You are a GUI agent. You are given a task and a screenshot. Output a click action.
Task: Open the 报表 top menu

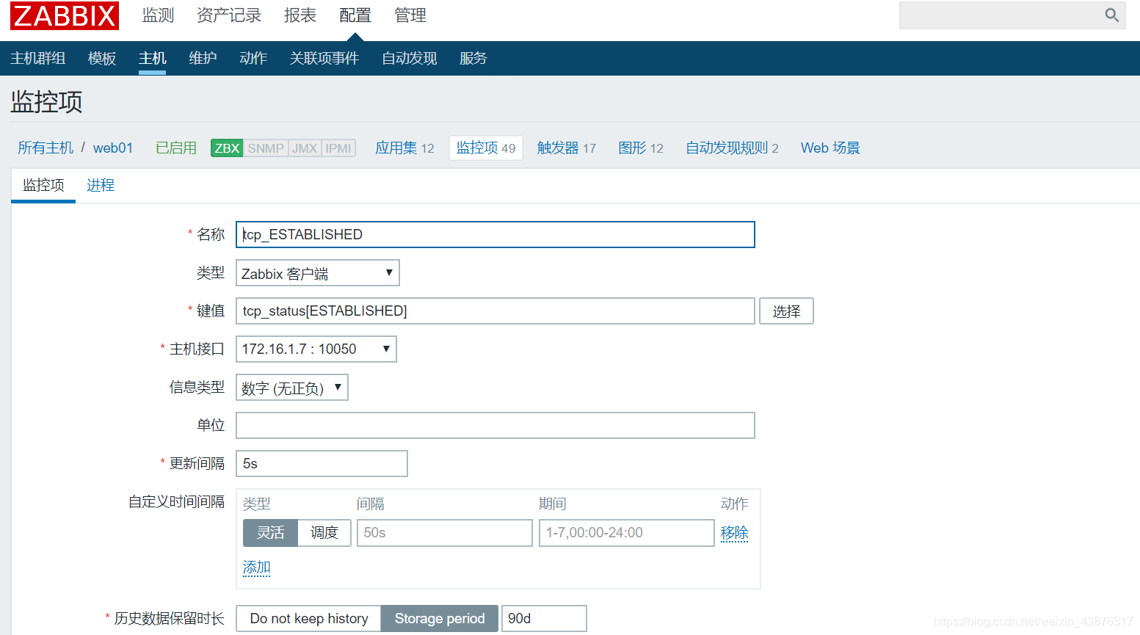(300, 15)
